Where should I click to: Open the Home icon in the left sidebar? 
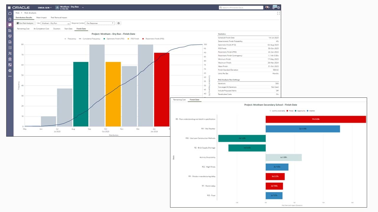[10, 13]
